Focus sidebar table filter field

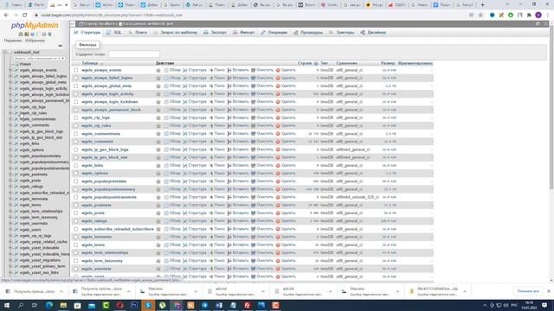pyautogui.click(x=39, y=58)
